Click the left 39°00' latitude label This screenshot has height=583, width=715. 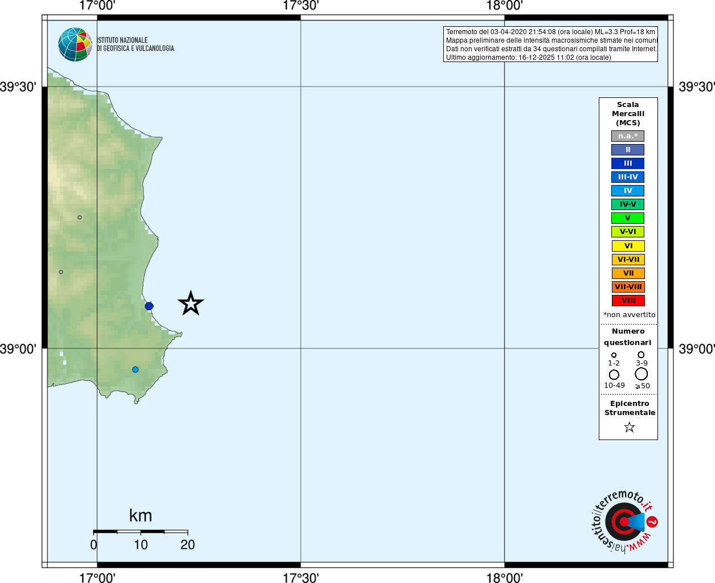coord(18,349)
